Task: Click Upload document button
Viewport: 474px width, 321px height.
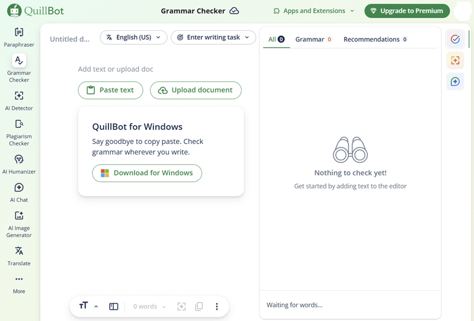Action: tap(196, 90)
